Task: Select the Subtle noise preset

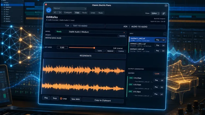Action: coord(100,51)
